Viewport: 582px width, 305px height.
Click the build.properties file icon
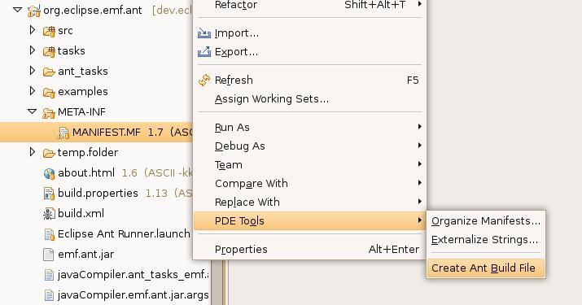(49, 194)
